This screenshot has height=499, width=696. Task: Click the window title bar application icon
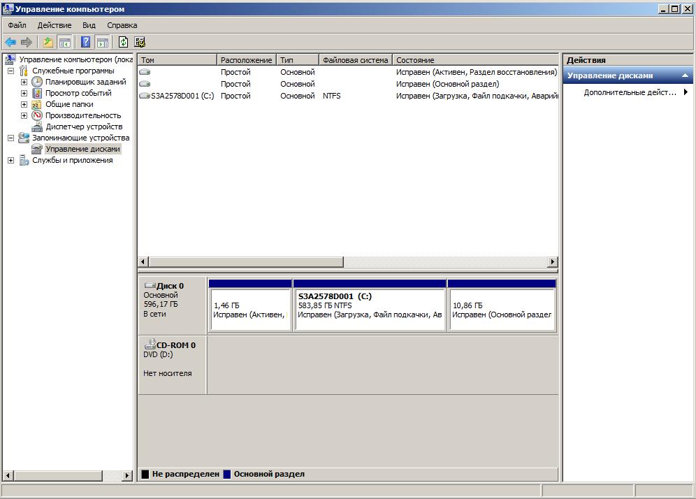pyautogui.click(x=8, y=9)
